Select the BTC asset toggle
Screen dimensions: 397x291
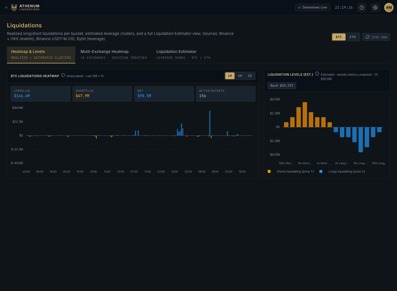click(x=339, y=37)
